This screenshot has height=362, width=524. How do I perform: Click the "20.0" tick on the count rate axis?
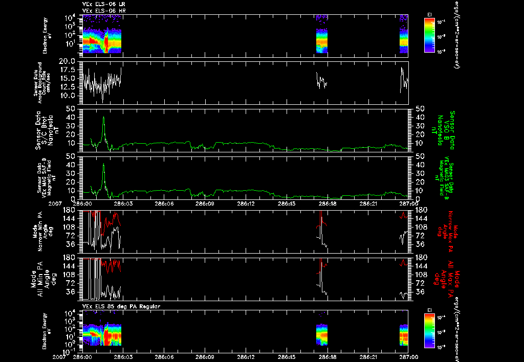(x=67, y=61)
